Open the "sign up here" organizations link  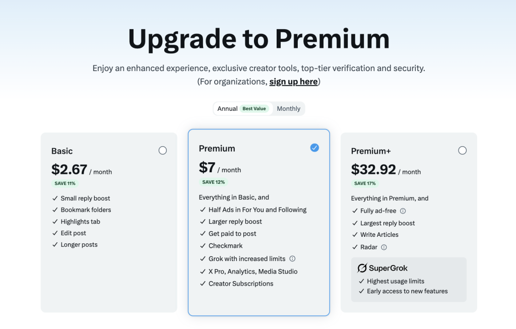coord(293,82)
